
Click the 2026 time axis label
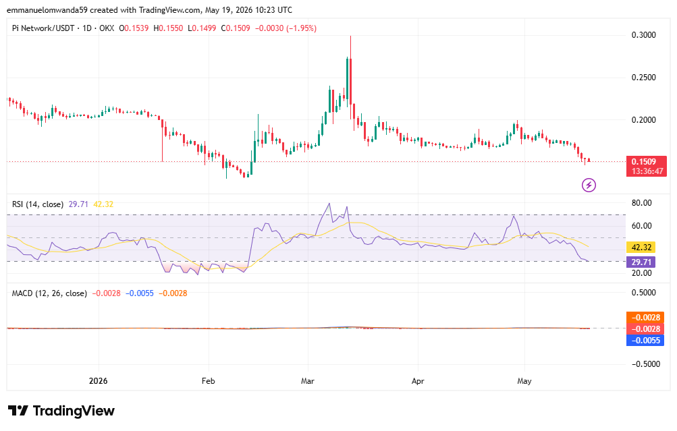[98, 381]
